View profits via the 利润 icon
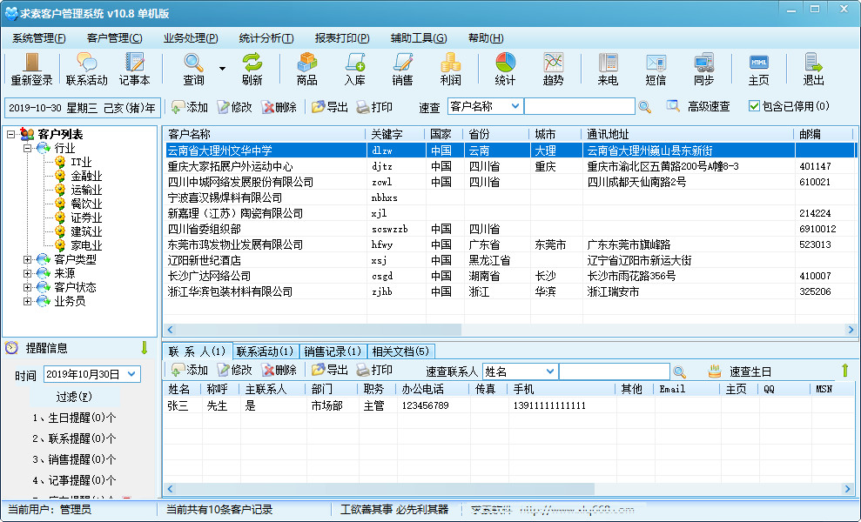Image resolution: width=861 pixels, height=522 pixels. point(450,70)
